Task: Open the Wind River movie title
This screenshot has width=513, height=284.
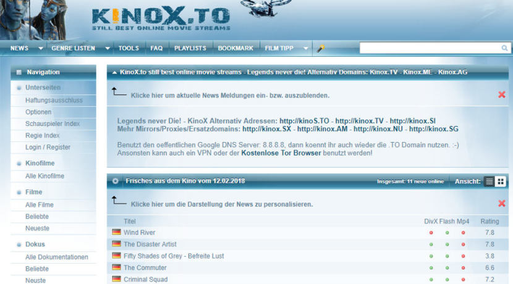Action: coord(139,232)
